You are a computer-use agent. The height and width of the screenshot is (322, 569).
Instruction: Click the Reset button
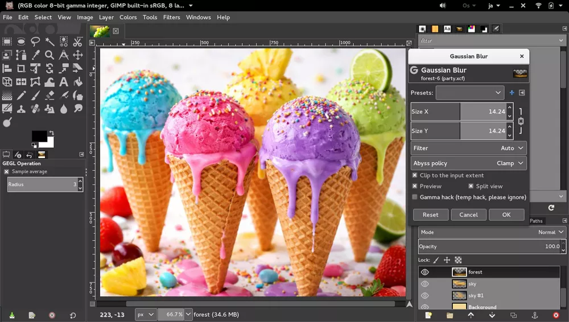click(x=430, y=214)
